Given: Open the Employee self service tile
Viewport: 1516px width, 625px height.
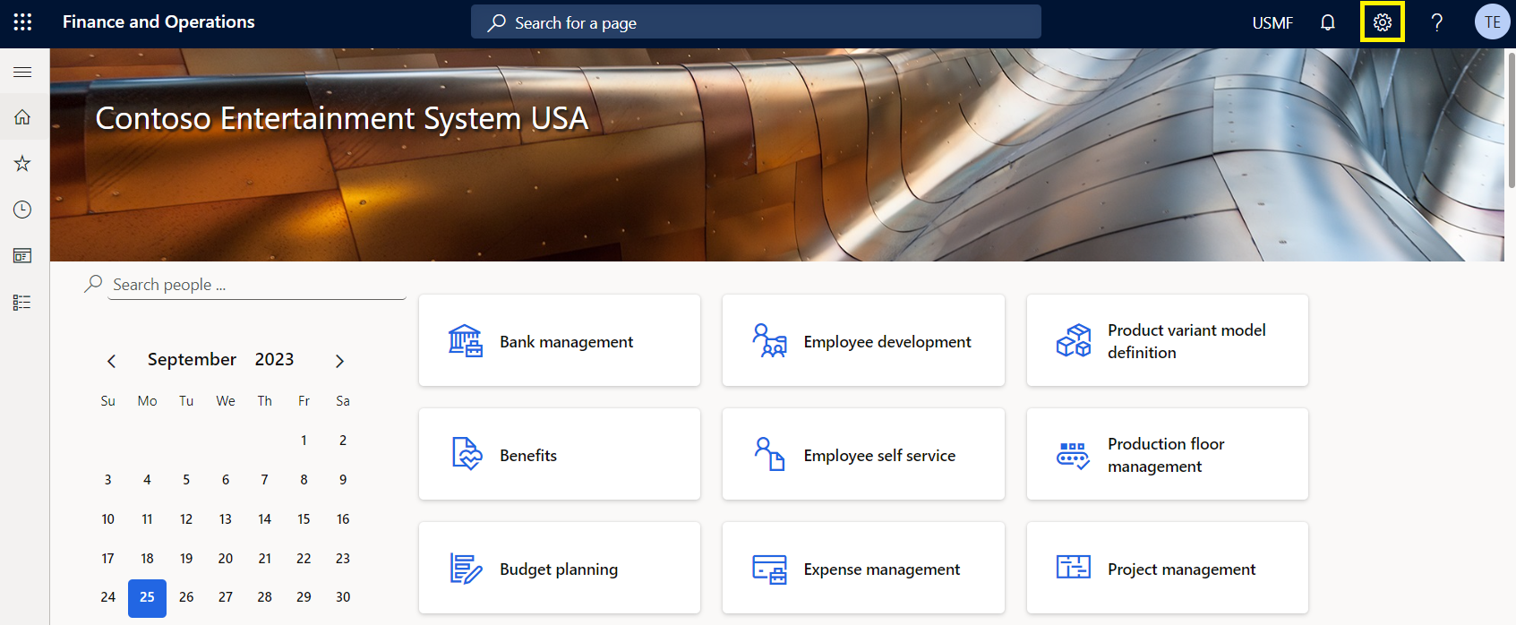Looking at the screenshot, I should [863, 454].
